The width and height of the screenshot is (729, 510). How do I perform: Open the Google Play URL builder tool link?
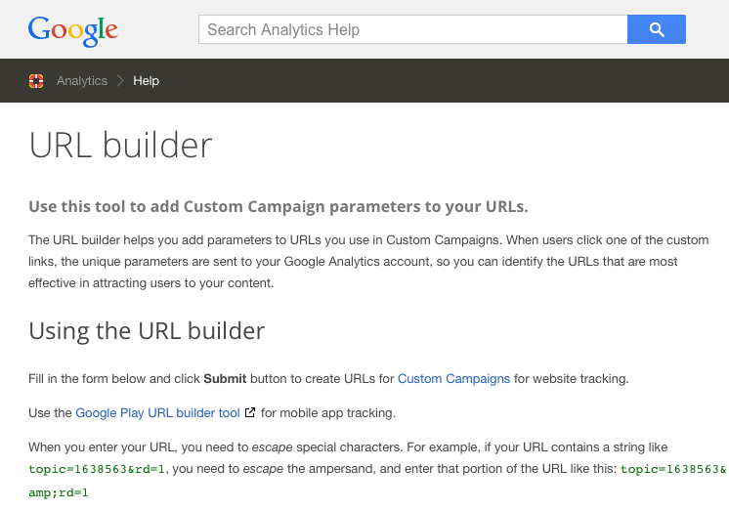tap(157, 413)
